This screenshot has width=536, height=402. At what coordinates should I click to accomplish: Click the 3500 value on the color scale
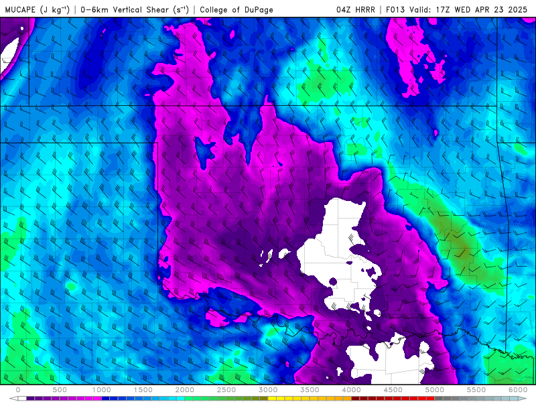[x=310, y=390]
